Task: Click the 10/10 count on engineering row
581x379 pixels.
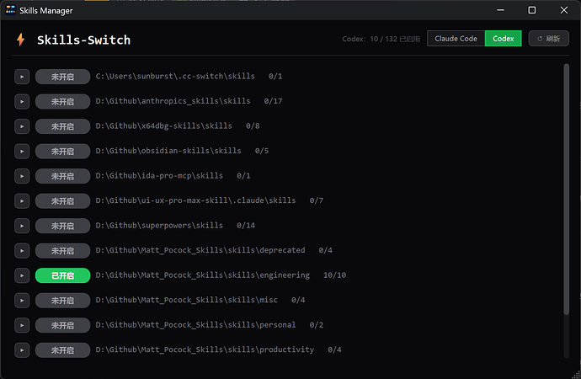Action: pyautogui.click(x=334, y=275)
